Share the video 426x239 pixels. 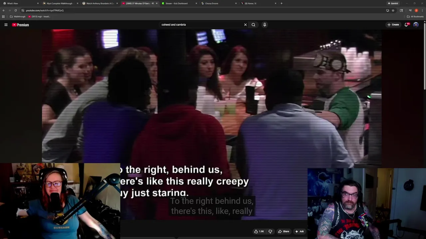[284, 231]
